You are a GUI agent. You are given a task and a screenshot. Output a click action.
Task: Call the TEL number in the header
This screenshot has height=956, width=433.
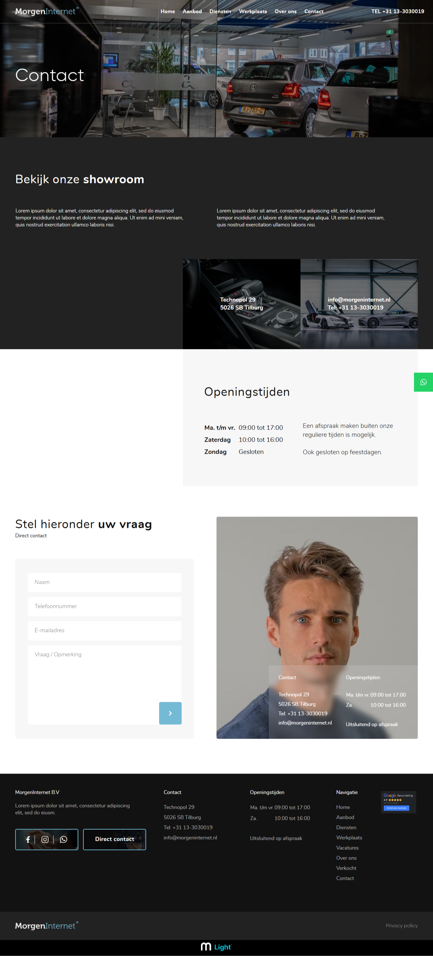tap(397, 11)
